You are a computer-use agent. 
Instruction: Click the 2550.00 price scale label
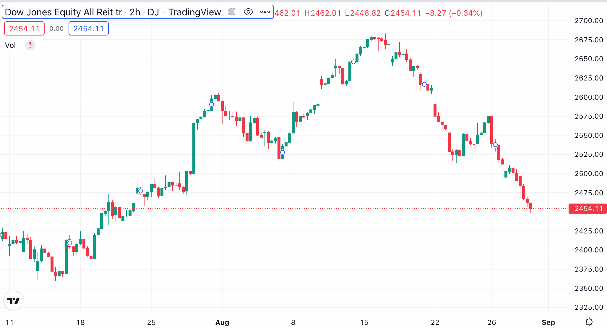(589, 136)
